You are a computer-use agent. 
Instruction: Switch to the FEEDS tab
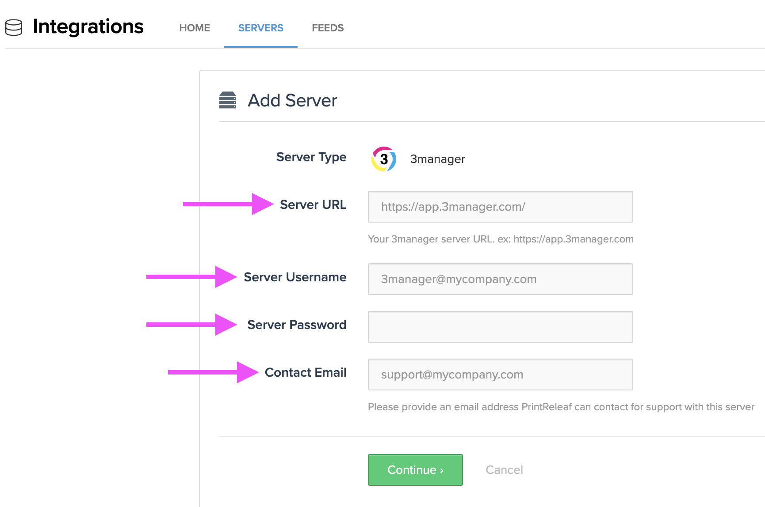(x=328, y=27)
